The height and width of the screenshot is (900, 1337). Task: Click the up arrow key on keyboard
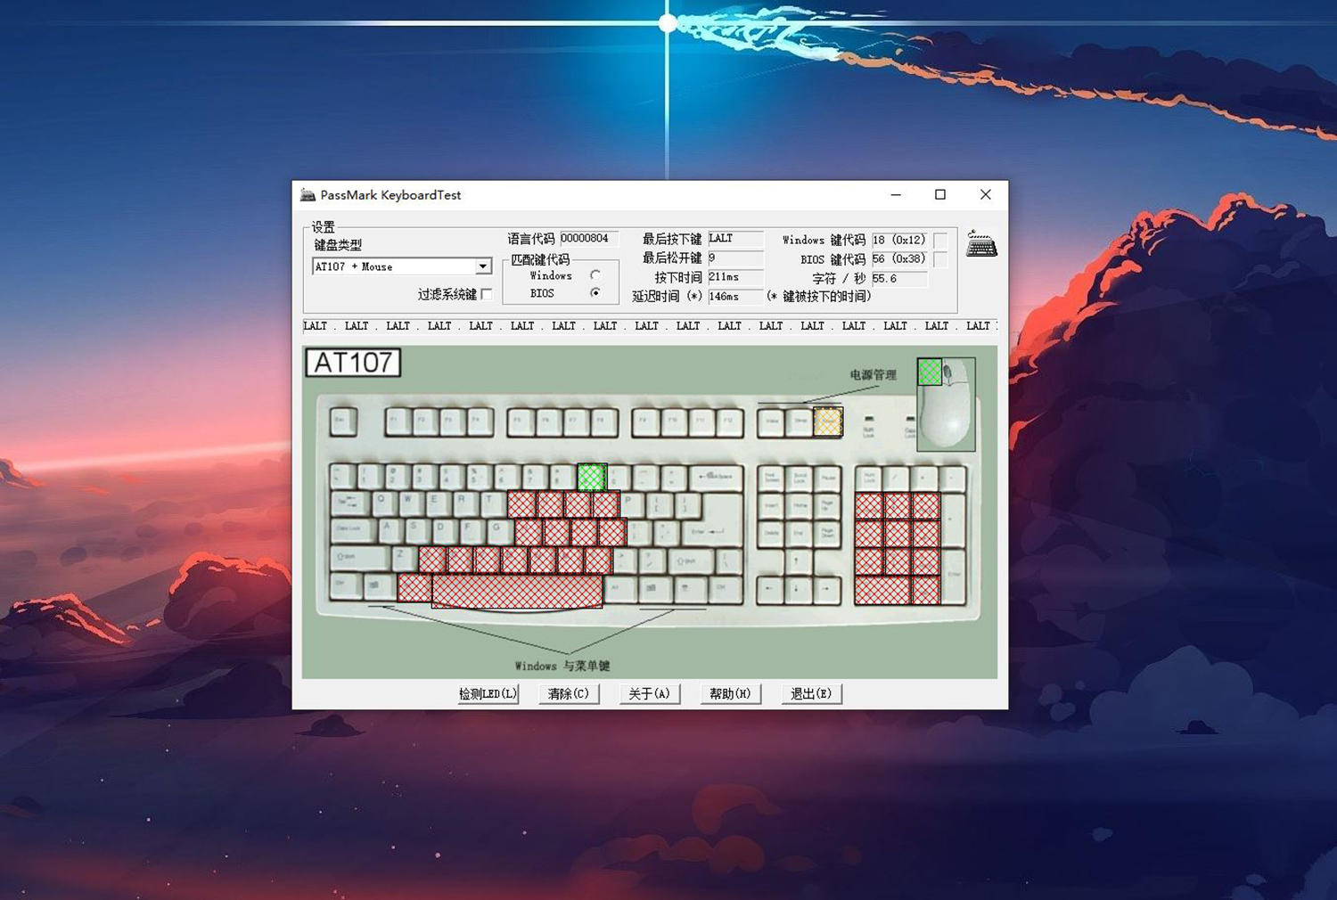click(797, 561)
